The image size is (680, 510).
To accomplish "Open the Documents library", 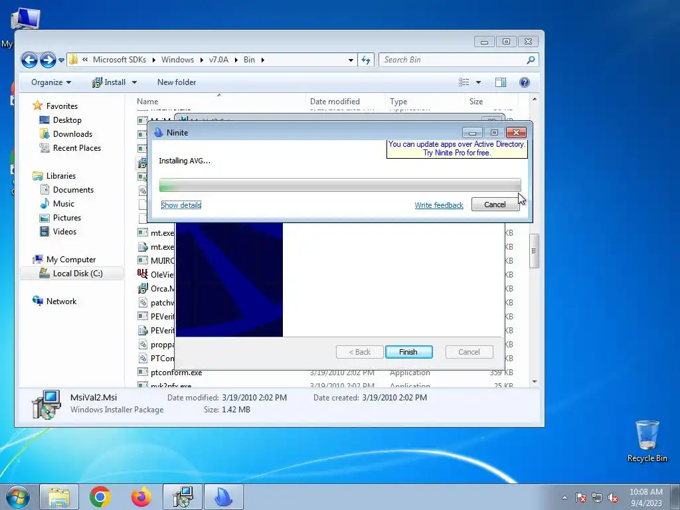I will (73, 189).
